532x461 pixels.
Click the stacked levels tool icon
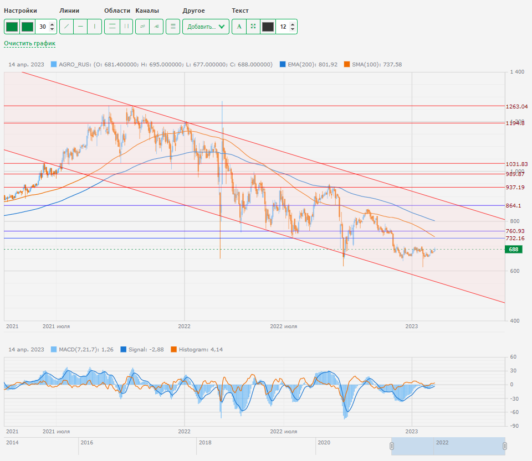pyautogui.click(x=173, y=27)
